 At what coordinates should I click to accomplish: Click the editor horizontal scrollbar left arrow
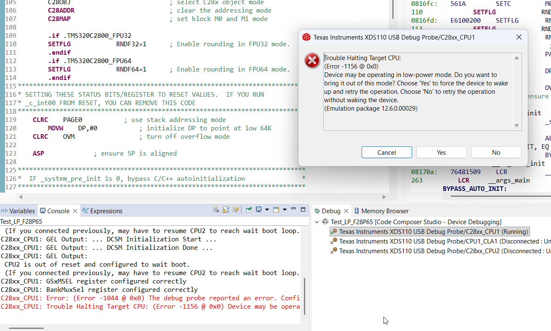click(21, 197)
